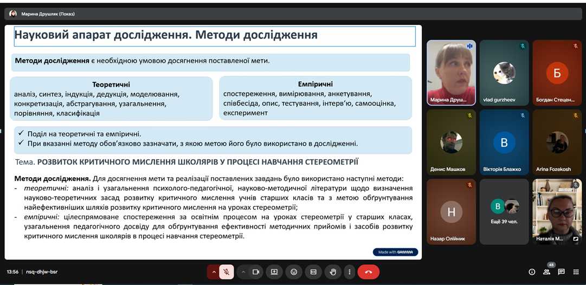Click the meeting code nsq-dhjw-bsr
The height and width of the screenshot is (285, 586).
42,271
